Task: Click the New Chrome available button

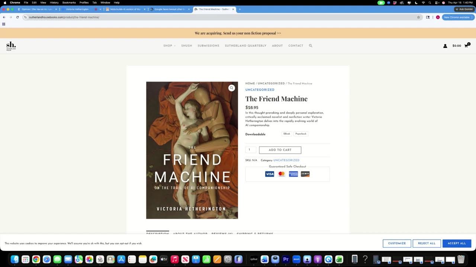Action: 458,17
